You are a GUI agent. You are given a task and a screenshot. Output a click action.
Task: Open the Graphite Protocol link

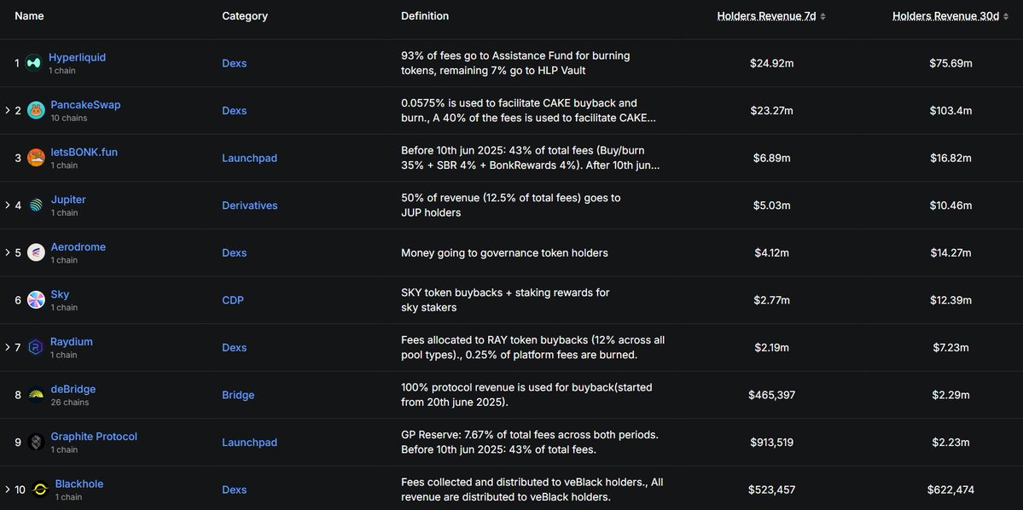(94, 437)
